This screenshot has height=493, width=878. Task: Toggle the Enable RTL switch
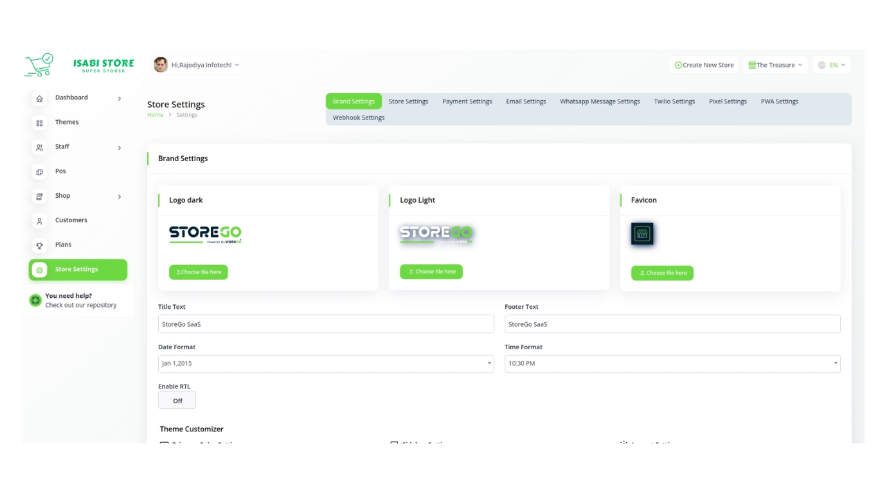click(x=177, y=401)
